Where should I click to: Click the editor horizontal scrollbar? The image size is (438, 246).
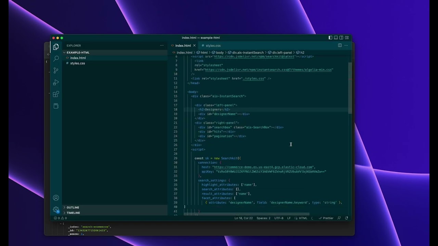point(246,214)
